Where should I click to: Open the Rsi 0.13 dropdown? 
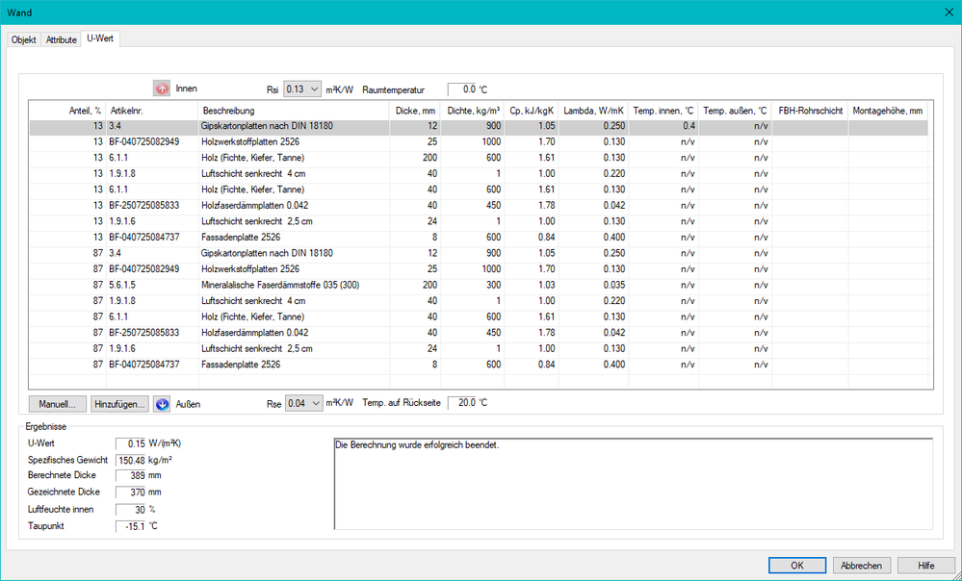pos(302,89)
